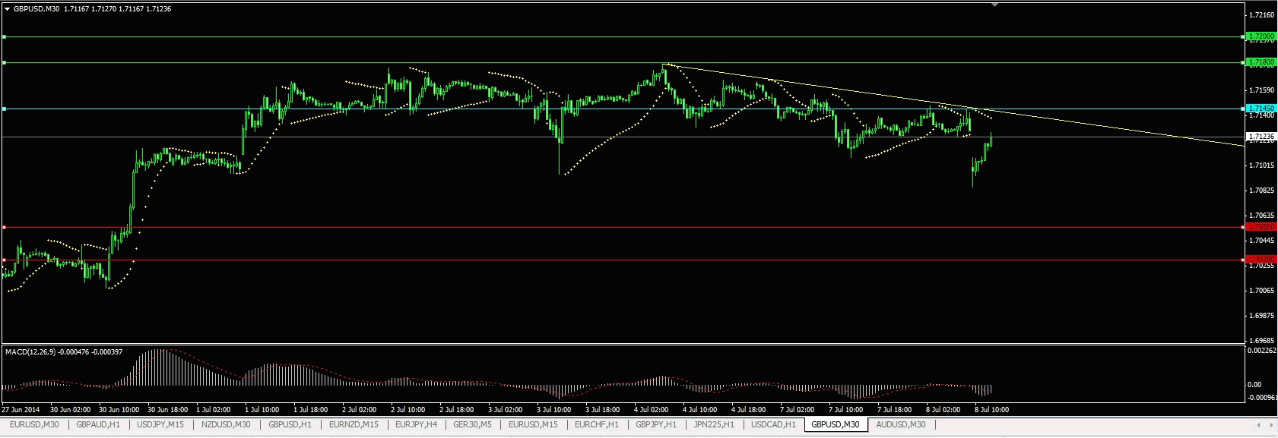Switch to the AUDUSD,M30 tab

[x=900, y=424]
